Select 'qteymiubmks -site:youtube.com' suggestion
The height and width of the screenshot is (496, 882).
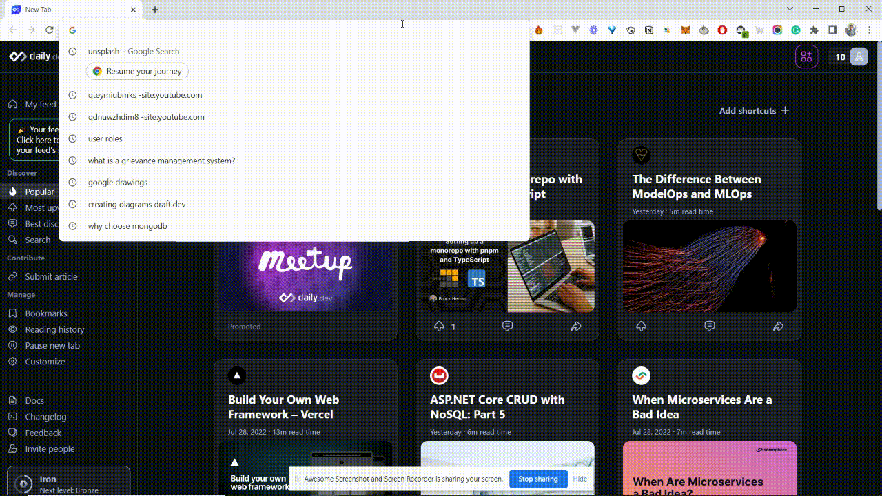[294, 95]
